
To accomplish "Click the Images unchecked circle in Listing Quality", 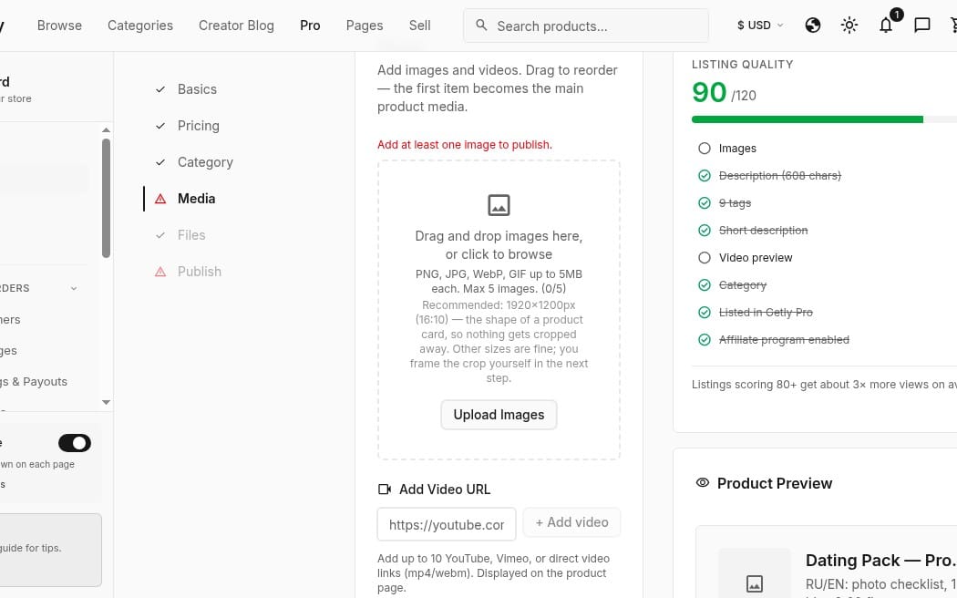I will 705,149.
